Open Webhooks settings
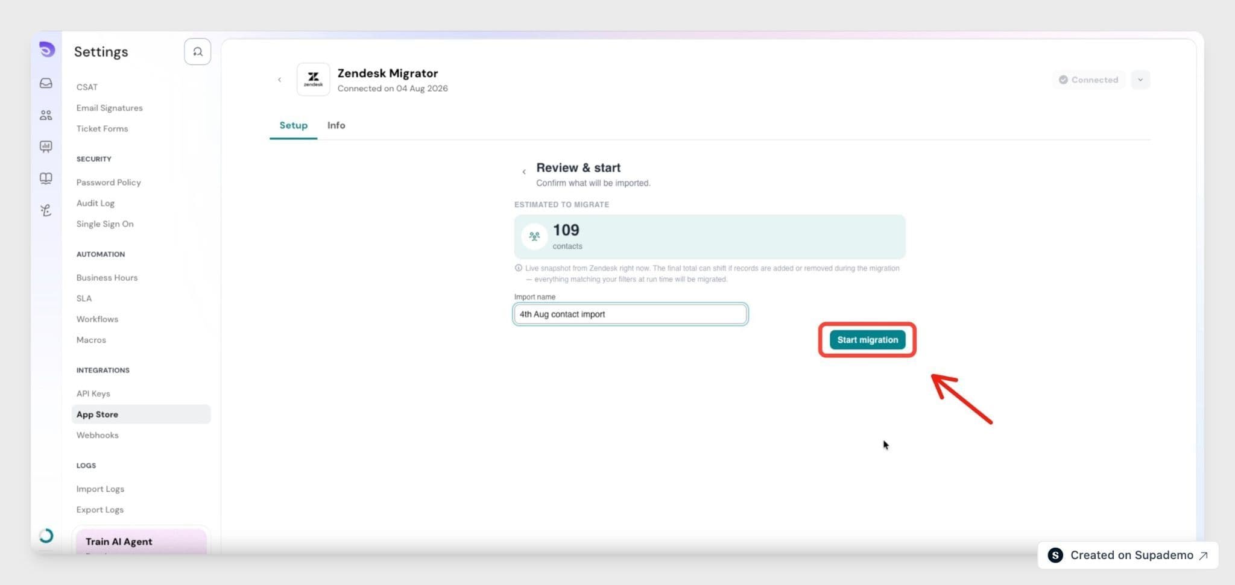 (97, 435)
